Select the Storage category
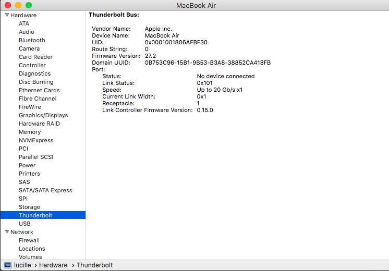Screen dimensions: 389x271 (29, 207)
